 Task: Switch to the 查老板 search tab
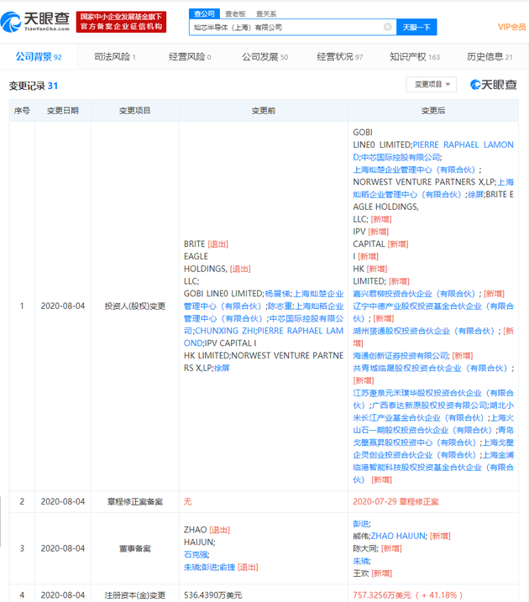pos(235,13)
